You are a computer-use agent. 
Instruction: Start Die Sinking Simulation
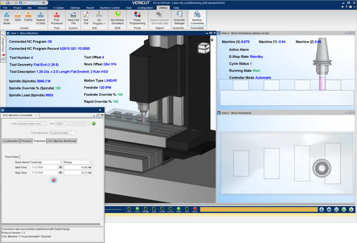[117, 18]
